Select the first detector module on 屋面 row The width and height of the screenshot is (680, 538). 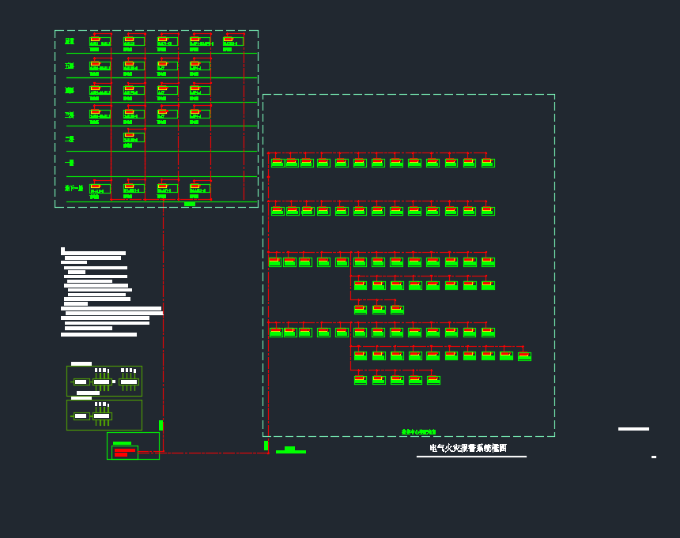tap(100, 41)
